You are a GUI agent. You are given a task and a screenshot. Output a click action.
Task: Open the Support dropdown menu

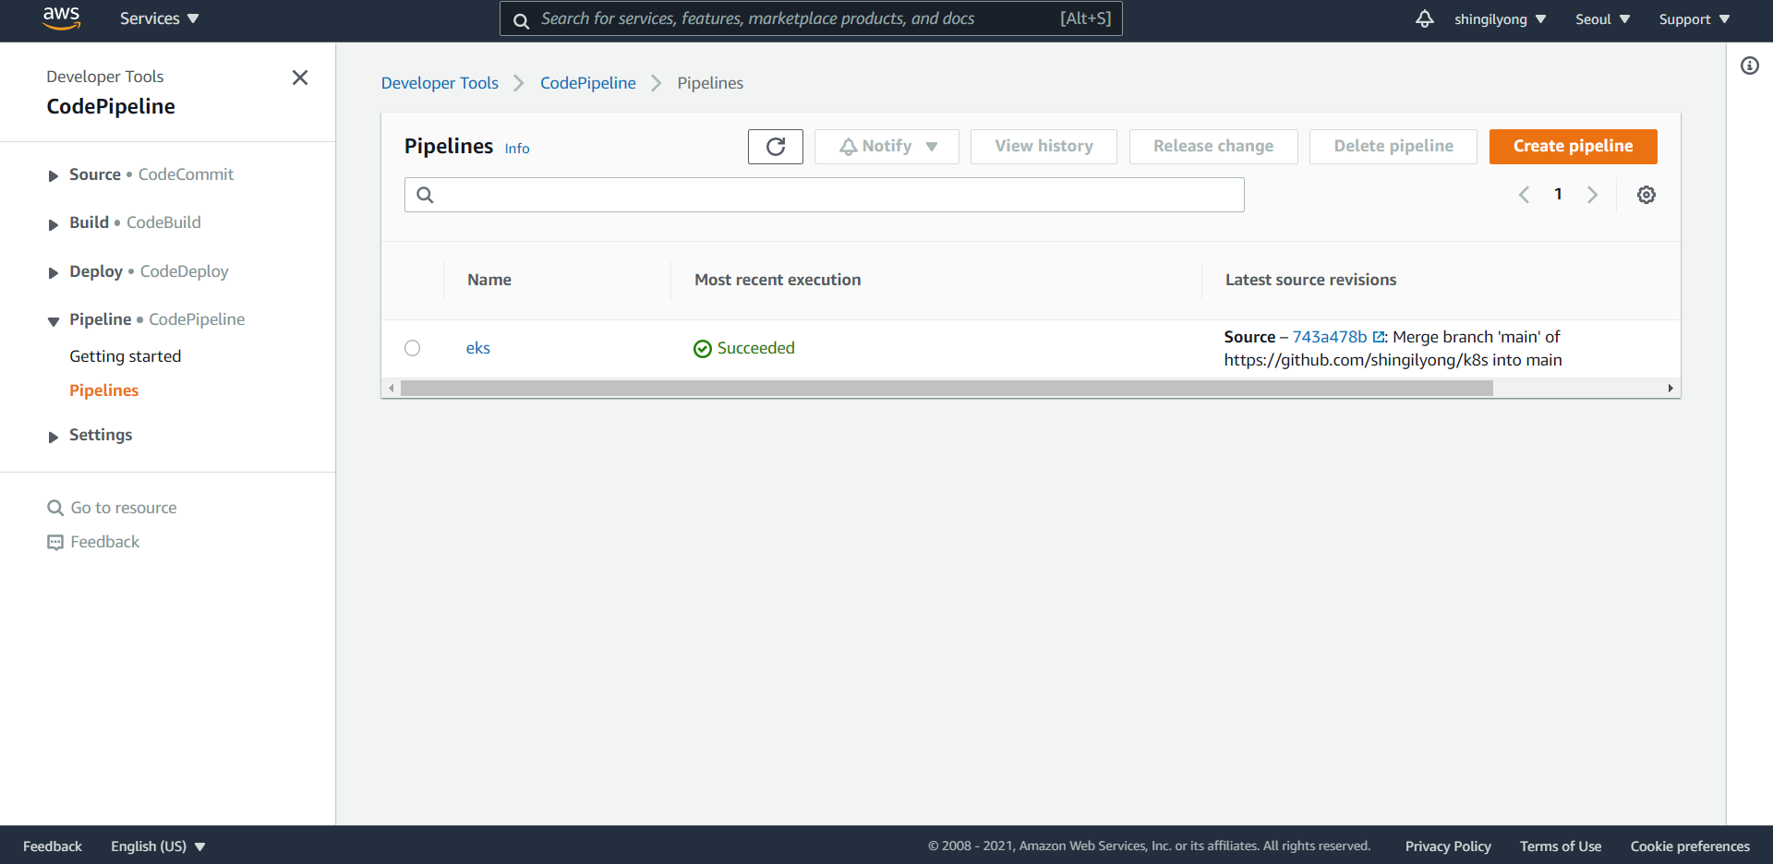pos(1695,19)
